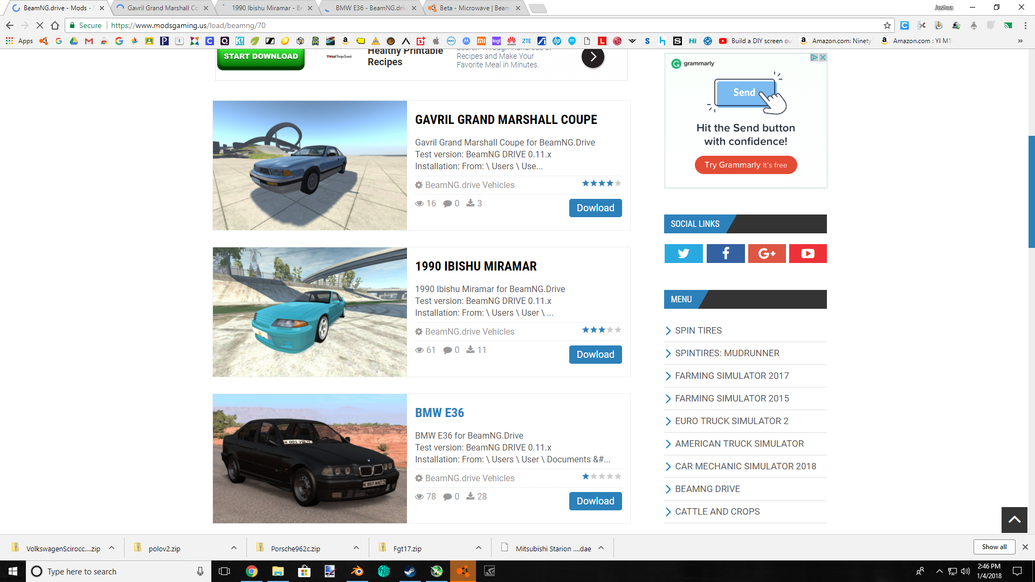
Task: Click the volume icon in the system tray
Action: 965,571
